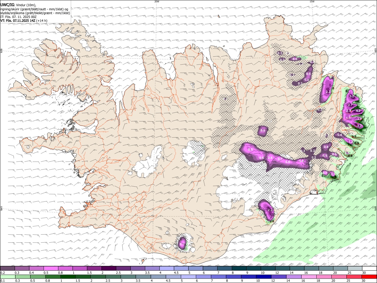
Task: Click the 2.2 snowfall value on the map
Action: click(328, 92)
